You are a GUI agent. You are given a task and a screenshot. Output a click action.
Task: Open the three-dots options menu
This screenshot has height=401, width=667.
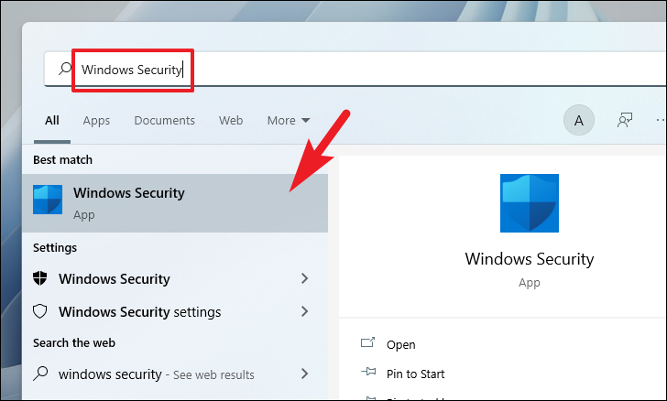click(662, 121)
